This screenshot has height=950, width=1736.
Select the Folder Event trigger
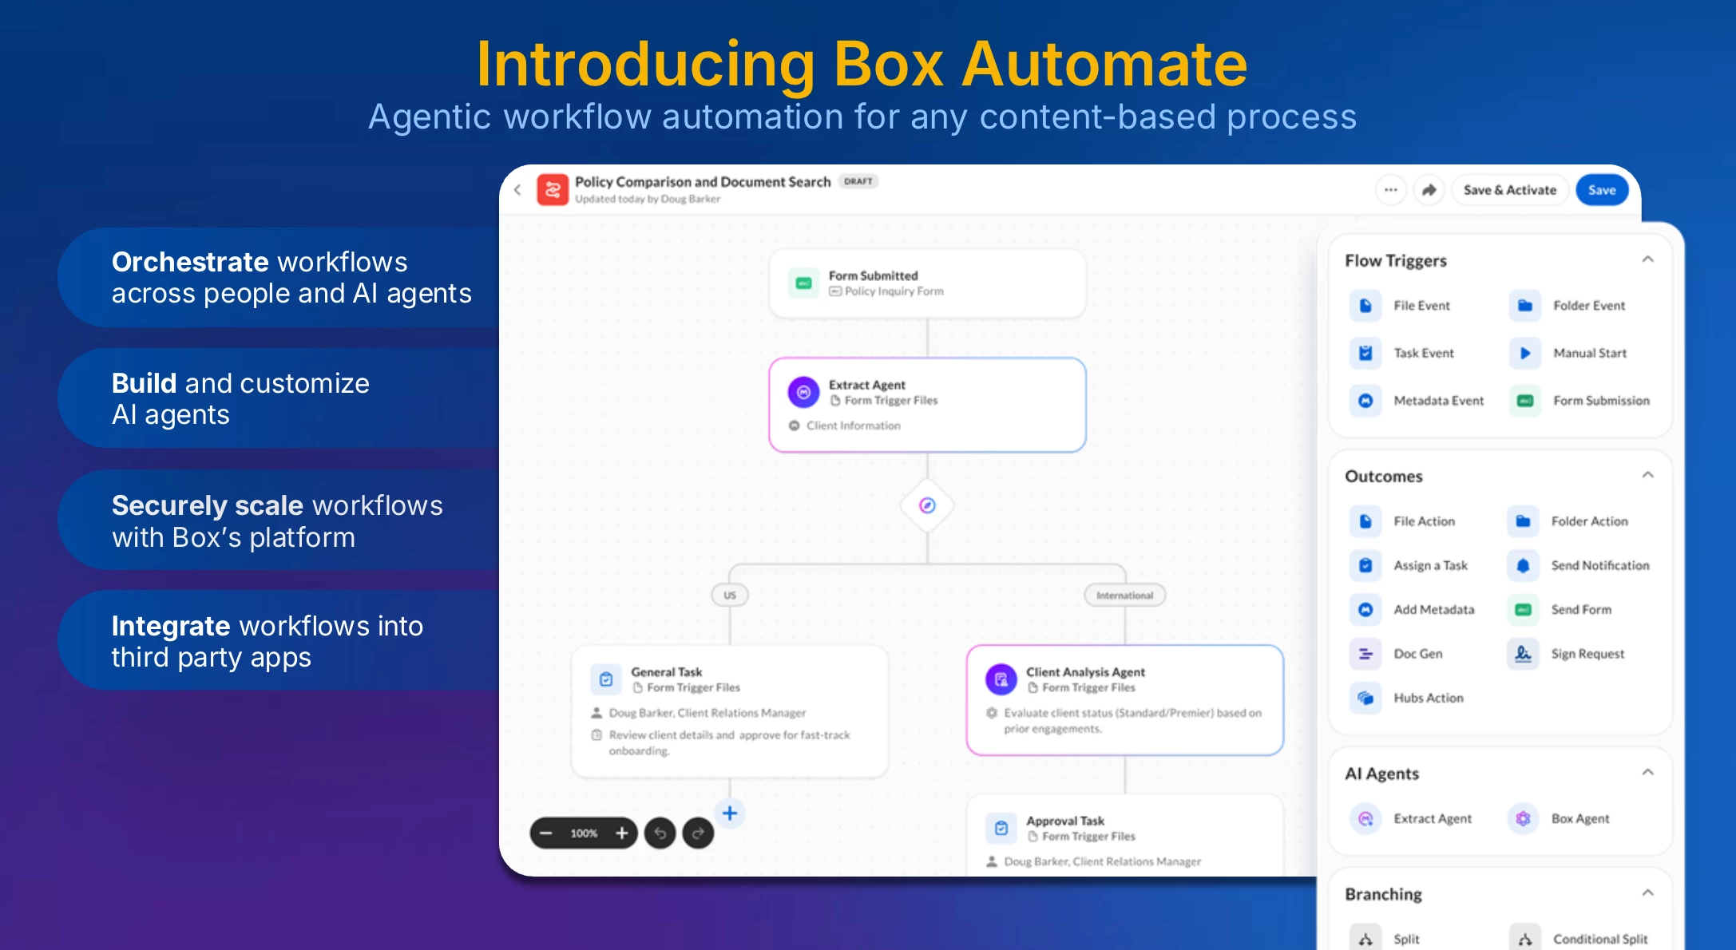[x=1587, y=306]
